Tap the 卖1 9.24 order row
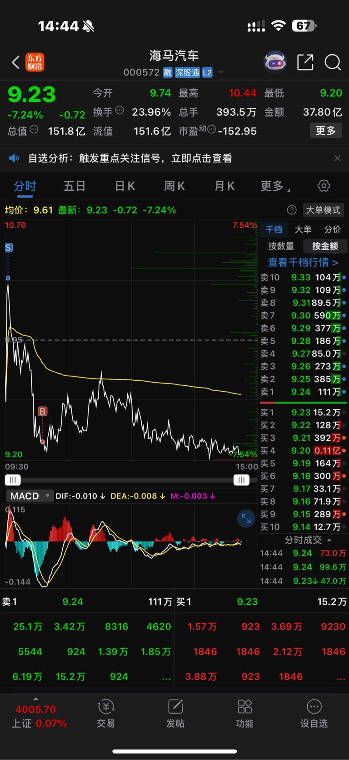This screenshot has height=760, width=349. [303, 392]
